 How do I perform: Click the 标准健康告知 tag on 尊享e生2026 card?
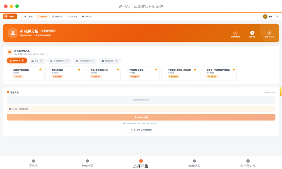click(57, 77)
